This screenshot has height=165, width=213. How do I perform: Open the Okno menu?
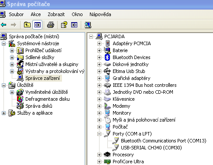77,14
